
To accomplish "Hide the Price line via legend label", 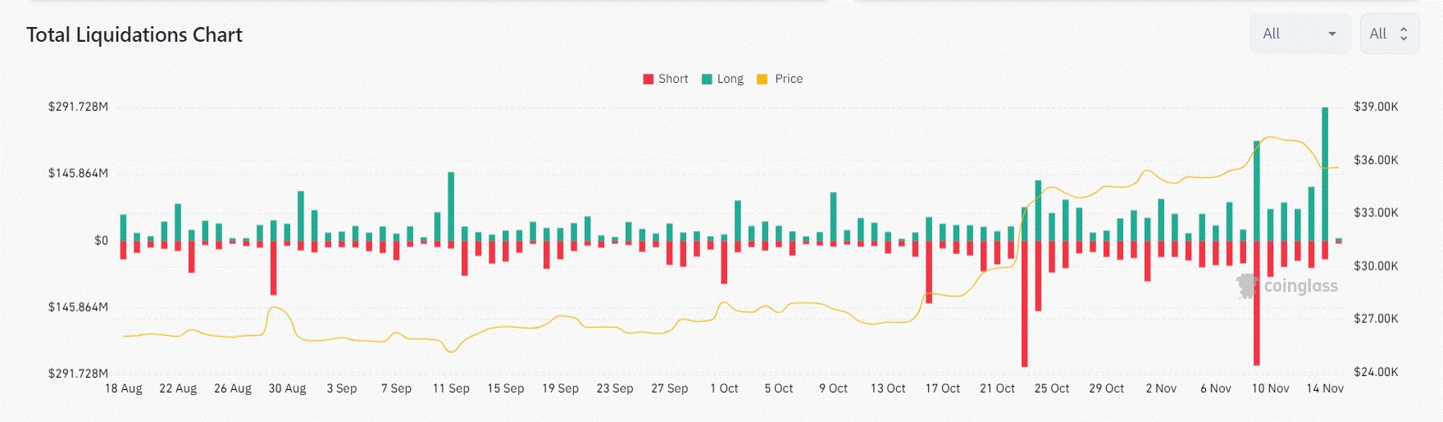I will pyautogui.click(x=789, y=79).
